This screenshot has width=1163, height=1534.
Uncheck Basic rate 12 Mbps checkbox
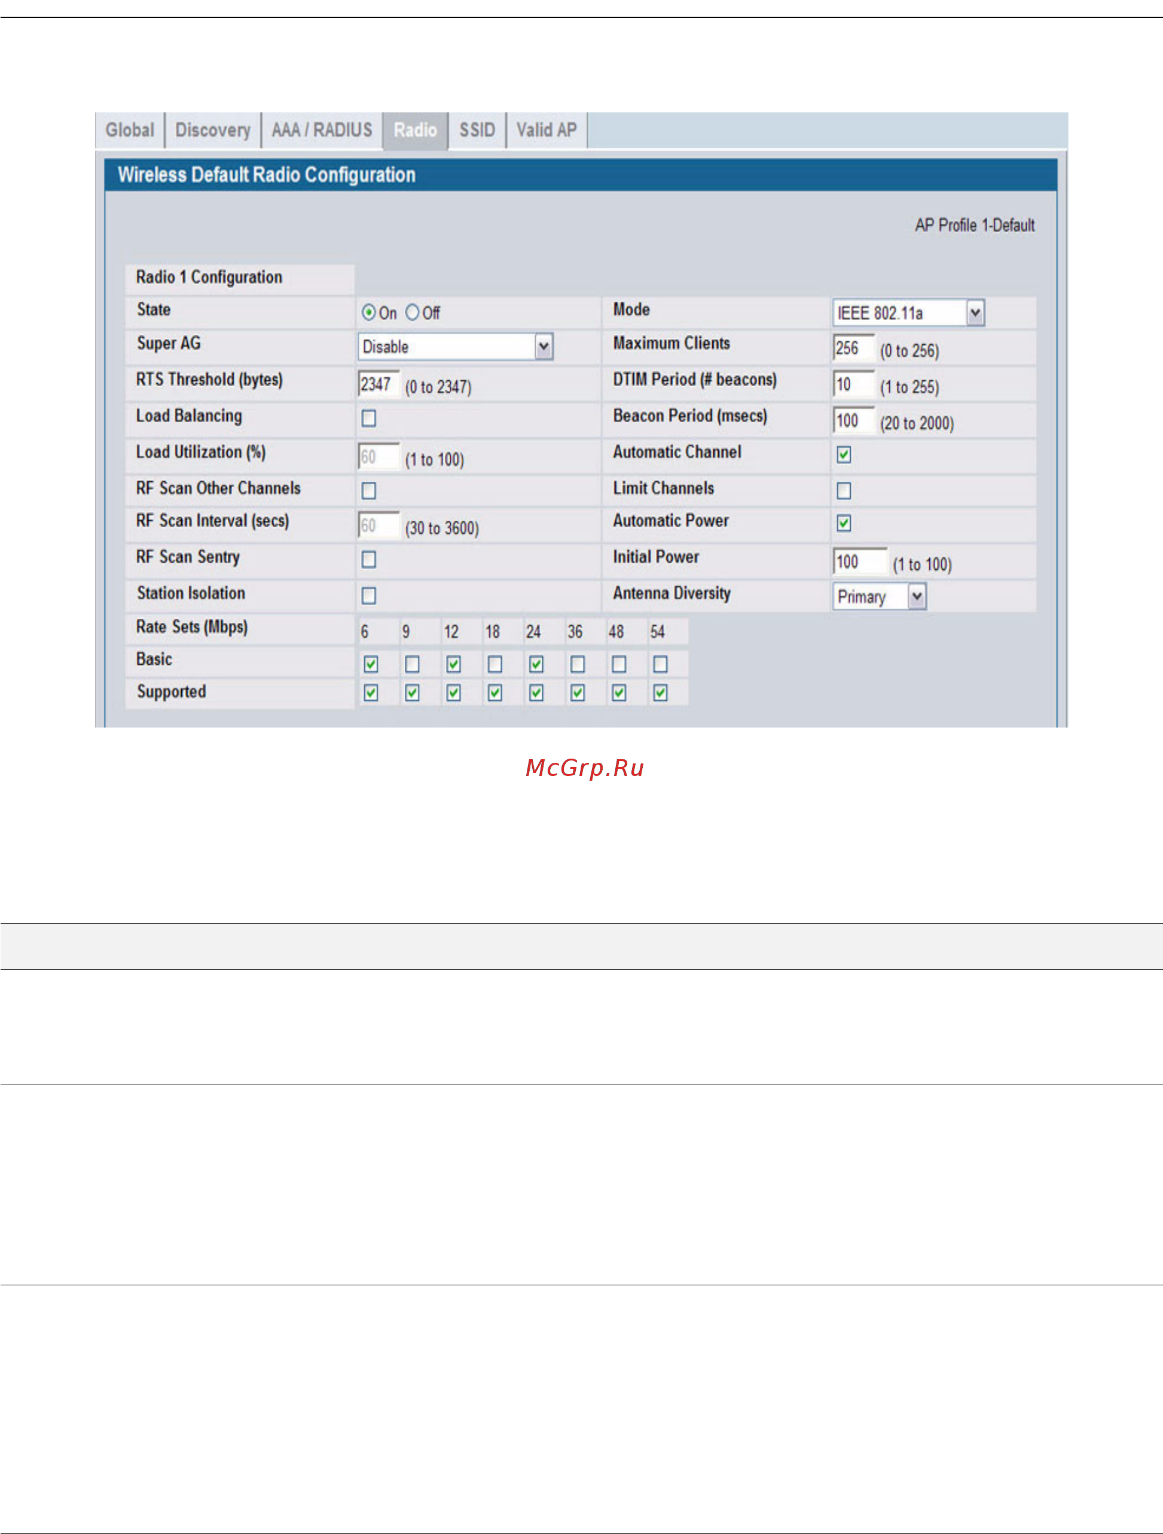point(454,664)
